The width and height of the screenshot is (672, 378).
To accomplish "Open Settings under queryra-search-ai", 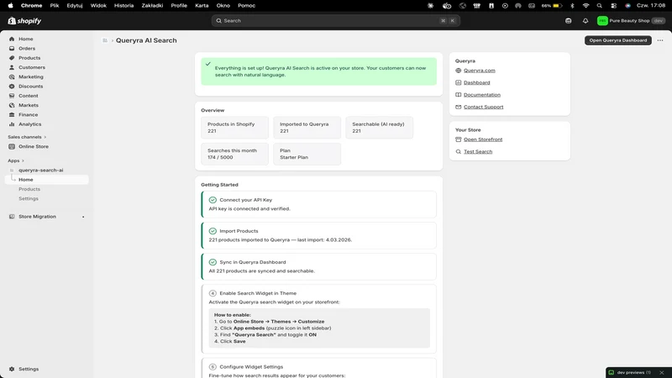I will click(x=29, y=198).
